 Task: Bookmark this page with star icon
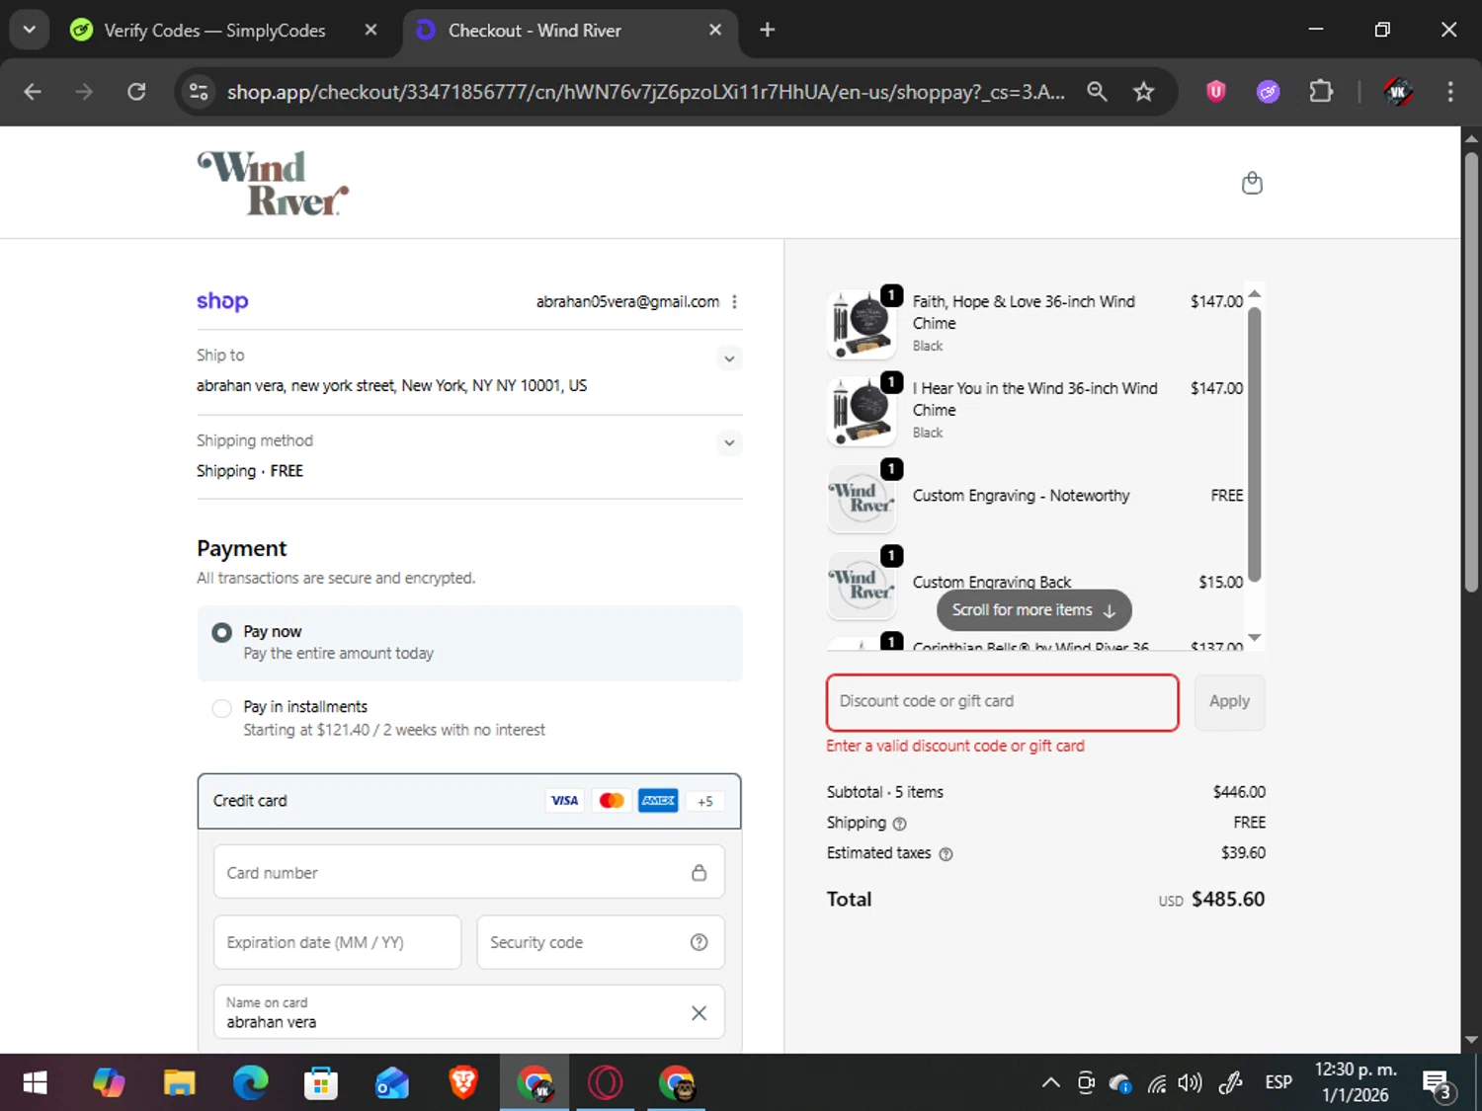[x=1144, y=92]
